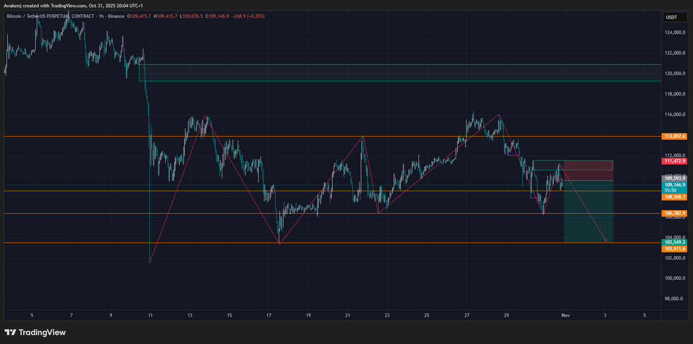Image resolution: width=693 pixels, height=344 pixels.
Task: Click the 124,000.0 price axis label
Action: pos(674,32)
